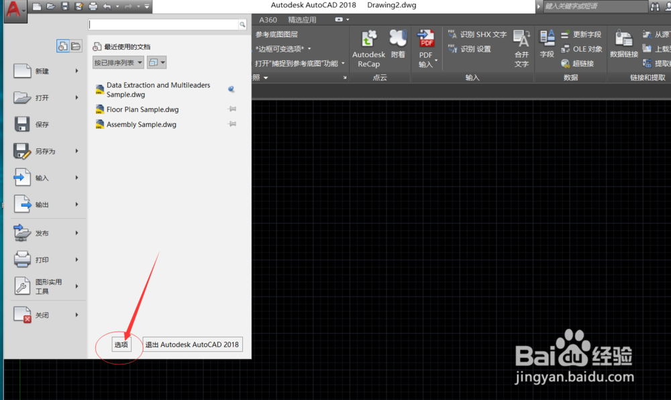Click into the application menu search field

(164, 24)
